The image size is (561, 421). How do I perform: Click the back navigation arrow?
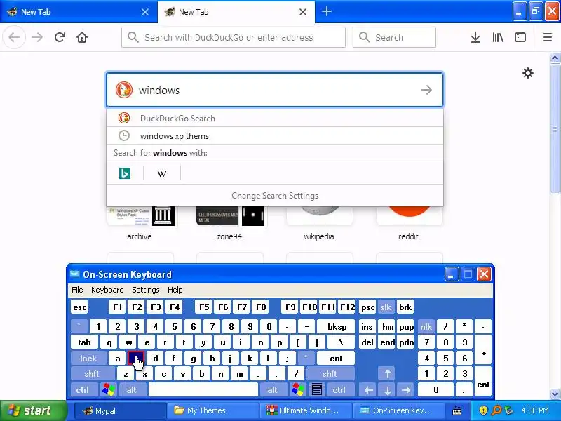coord(14,37)
